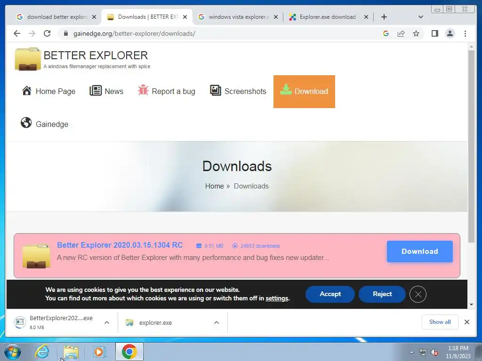Viewport: 482px width, 361px height.
Task: Click the orange Download menu item
Action: 305,92
